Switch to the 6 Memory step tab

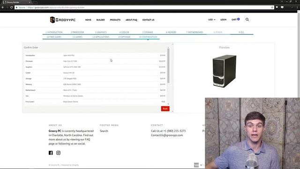tap(171, 32)
